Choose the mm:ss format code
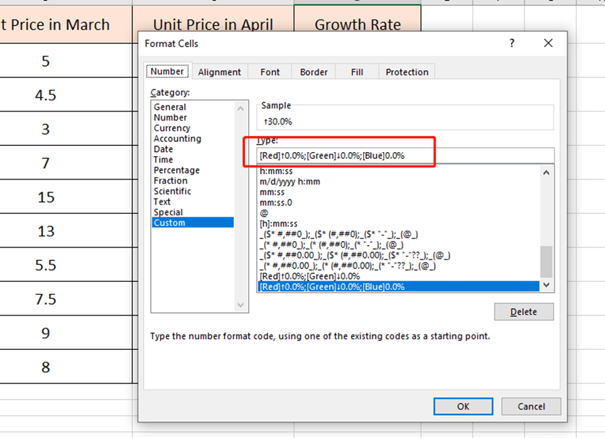This screenshot has width=605, height=438. coord(399,192)
